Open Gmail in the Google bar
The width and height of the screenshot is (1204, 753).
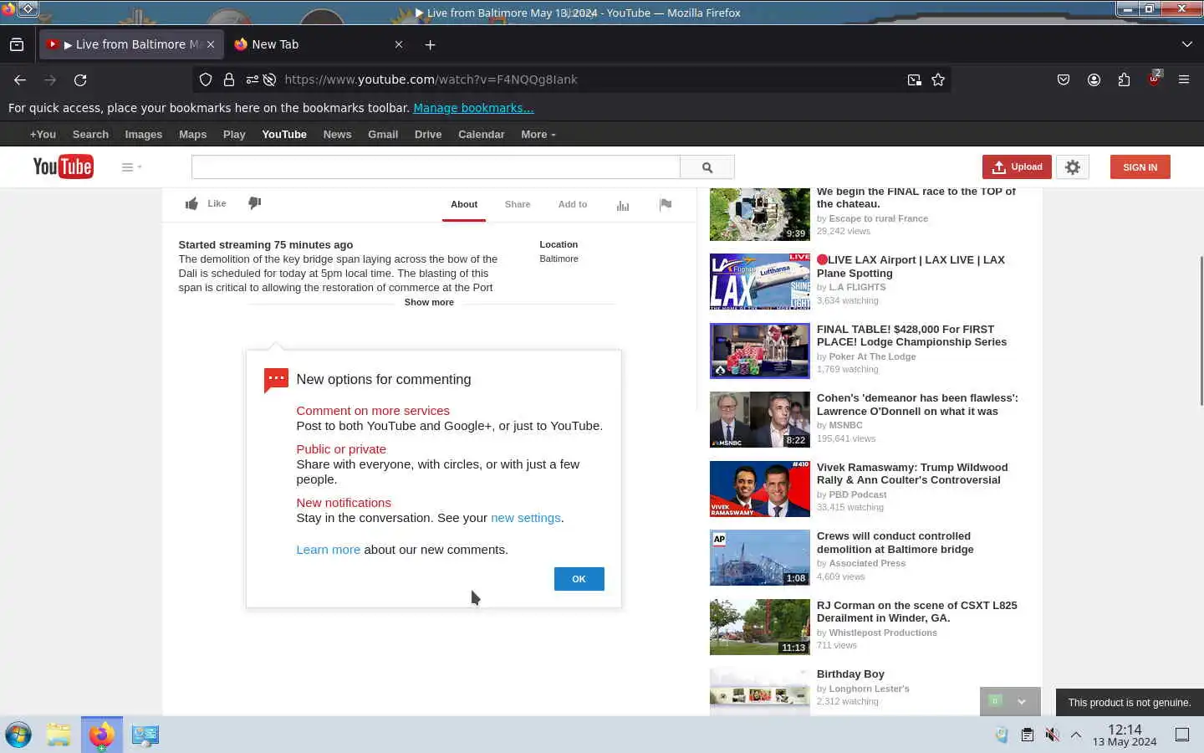pos(383,135)
